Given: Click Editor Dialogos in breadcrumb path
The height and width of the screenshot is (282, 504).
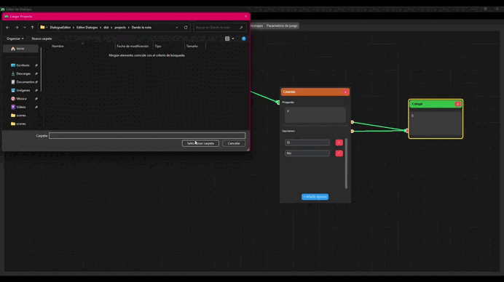Looking at the screenshot, I should click(87, 28).
